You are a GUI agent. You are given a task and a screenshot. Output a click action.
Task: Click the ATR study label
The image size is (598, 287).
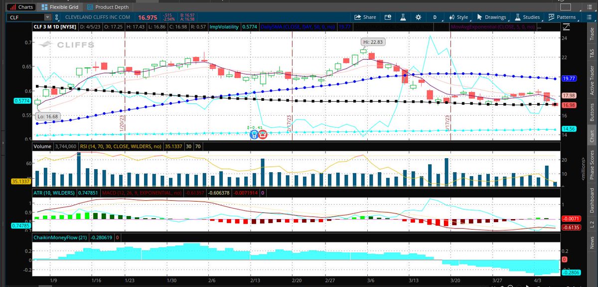(54, 192)
